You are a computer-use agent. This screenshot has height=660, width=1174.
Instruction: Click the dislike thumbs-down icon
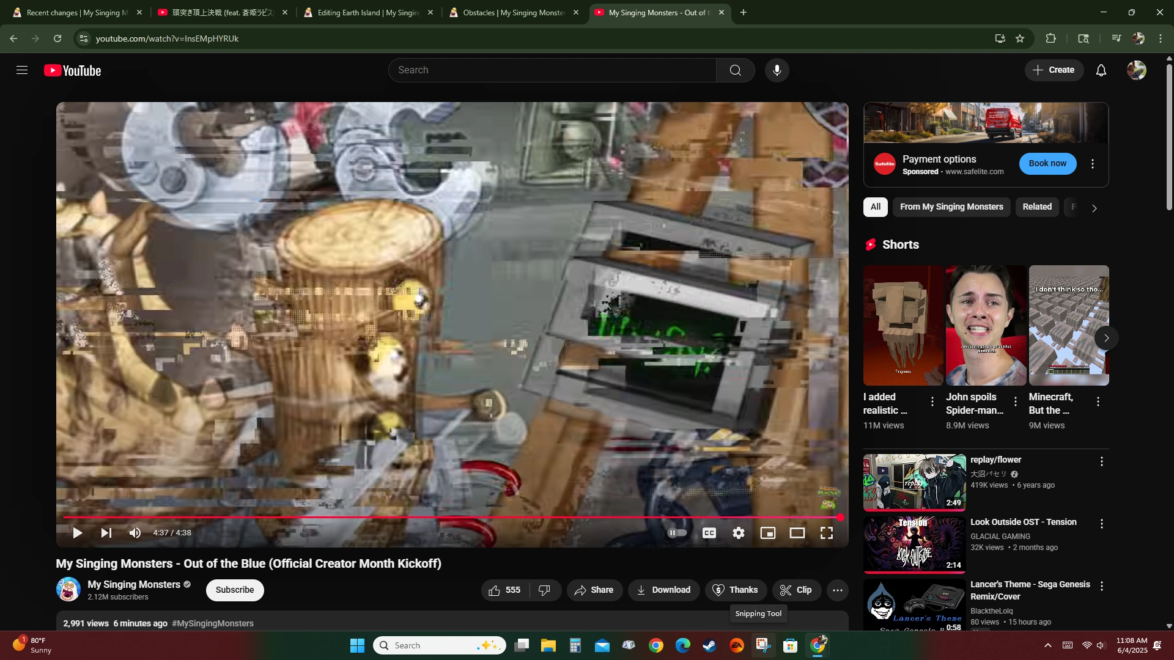click(x=544, y=590)
